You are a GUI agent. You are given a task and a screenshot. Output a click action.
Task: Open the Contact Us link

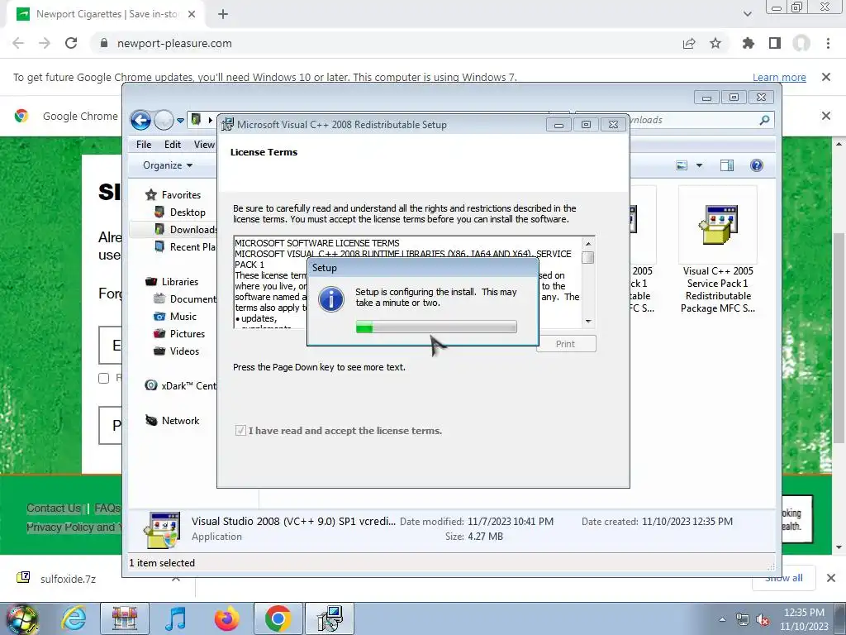[x=54, y=508]
